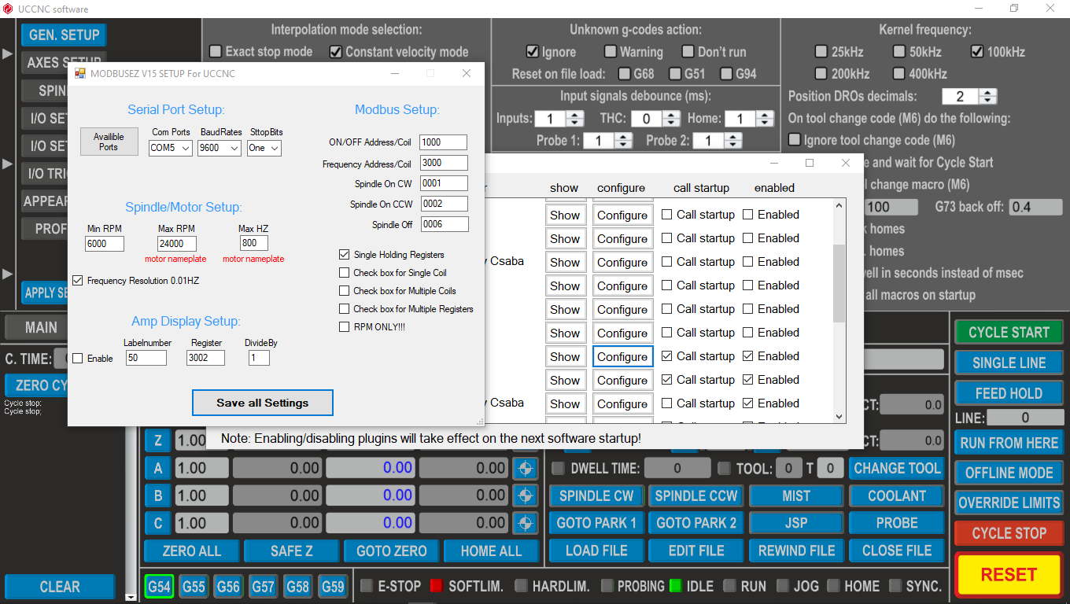Click the Max RPM field showing 24000
The width and height of the screenshot is (1070, 604).
pos(177,244)
